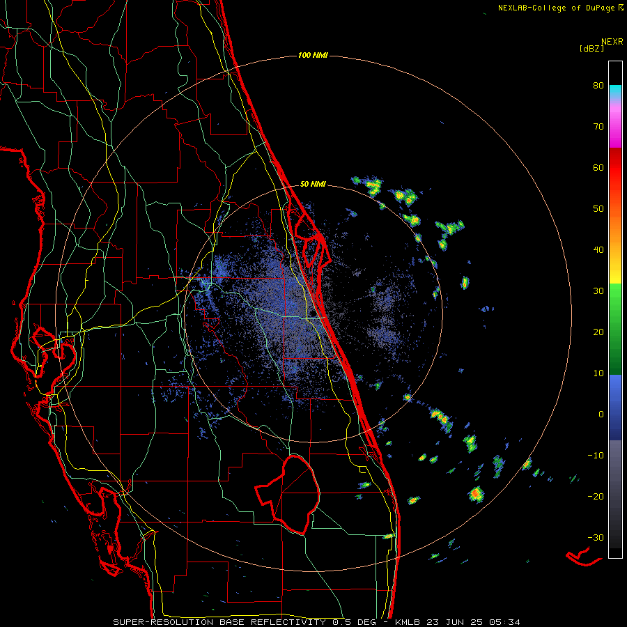This screenshot has width=627, height=627.
Task: Click the 70 value on the dBZ scale
Action: coord(598,127)
